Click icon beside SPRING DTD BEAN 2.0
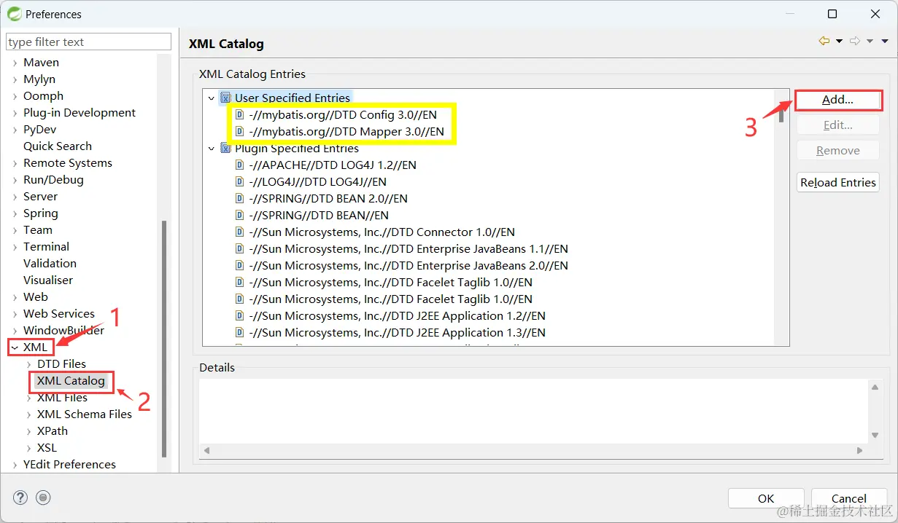The width and height of the screenshot is (898, 523). click(x=239, y=199)
